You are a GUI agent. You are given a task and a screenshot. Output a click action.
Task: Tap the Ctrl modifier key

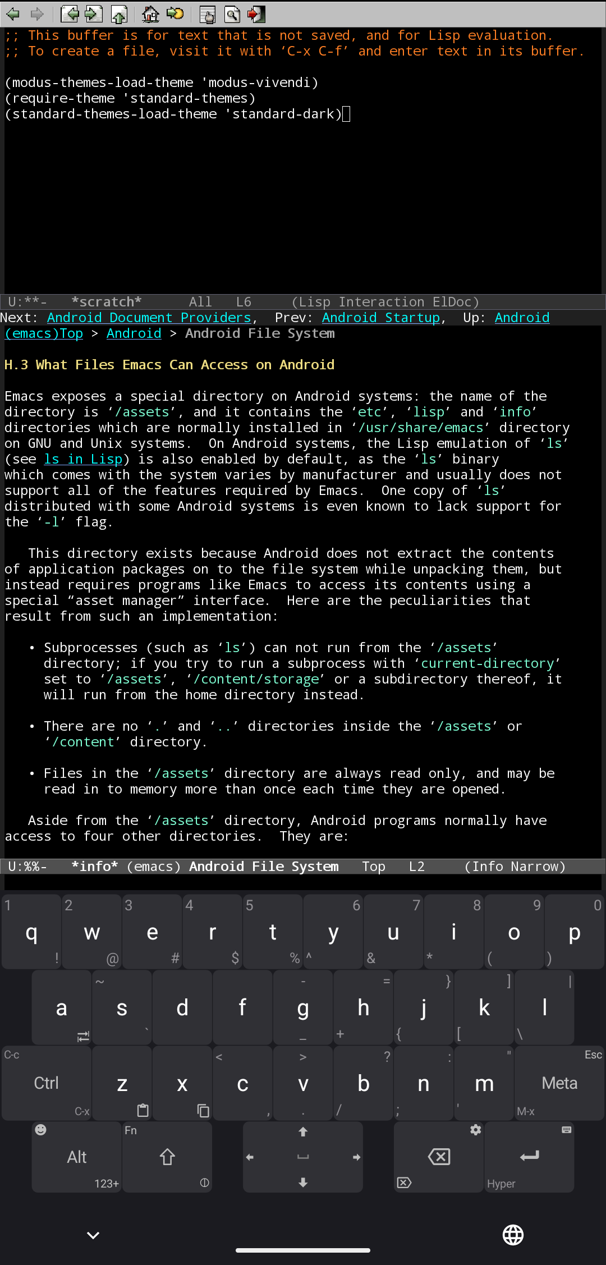click(46, 1083)
